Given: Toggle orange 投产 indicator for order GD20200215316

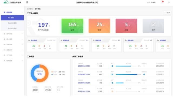Looking at the screenshot, I should click(112, 91).
